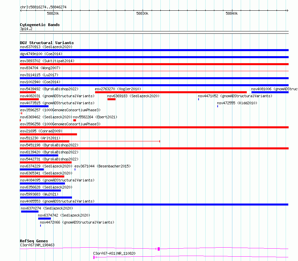Click the nsv5439492 (ByrskaBishop2022) label
Viewport: 298px width, 261px height.
coord(49,89)
